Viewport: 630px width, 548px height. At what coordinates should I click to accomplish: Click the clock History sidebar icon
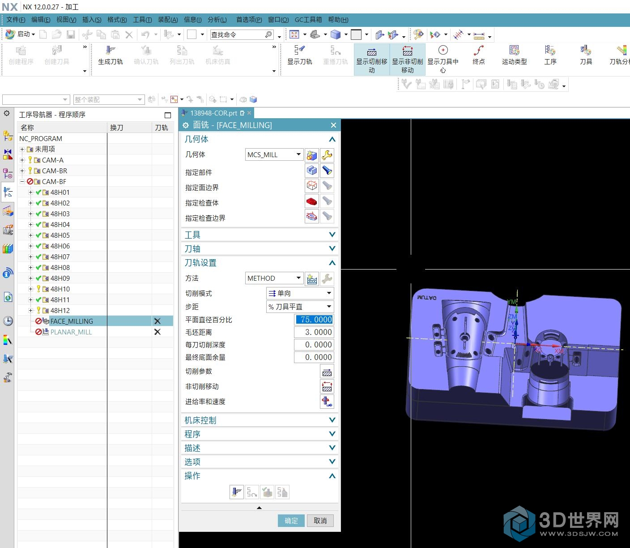click(8, 321)
